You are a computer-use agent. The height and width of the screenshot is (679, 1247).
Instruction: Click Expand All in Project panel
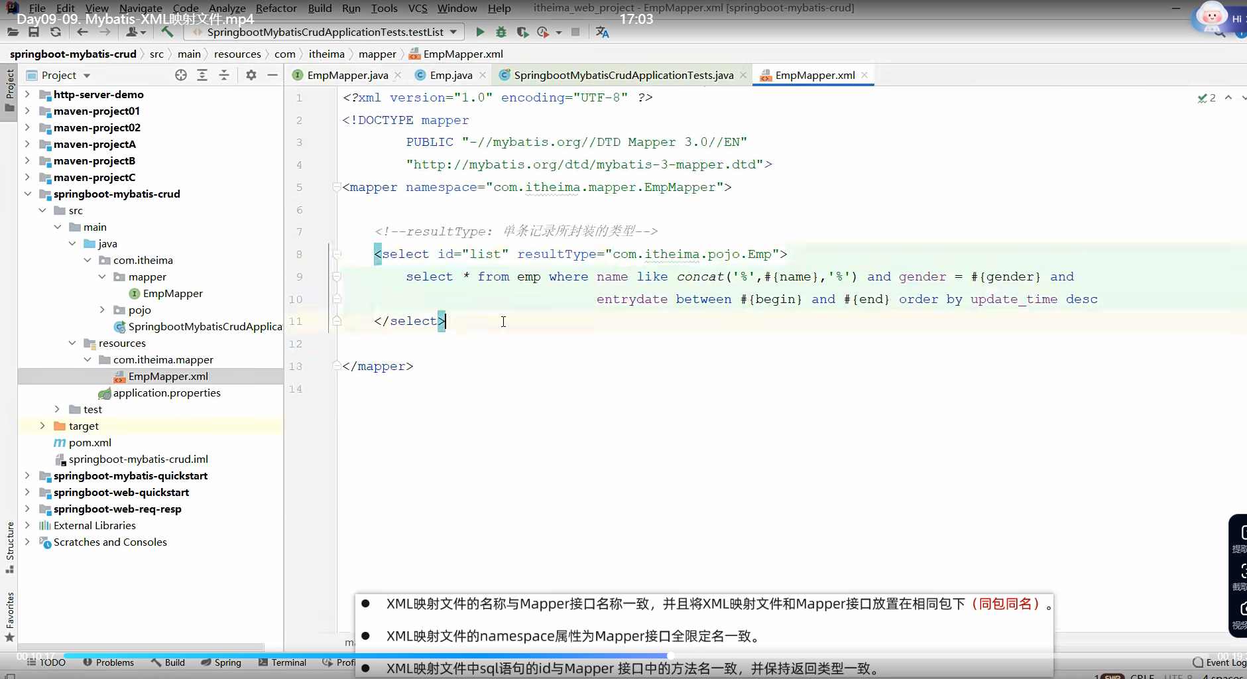click(x=202, y=75)
